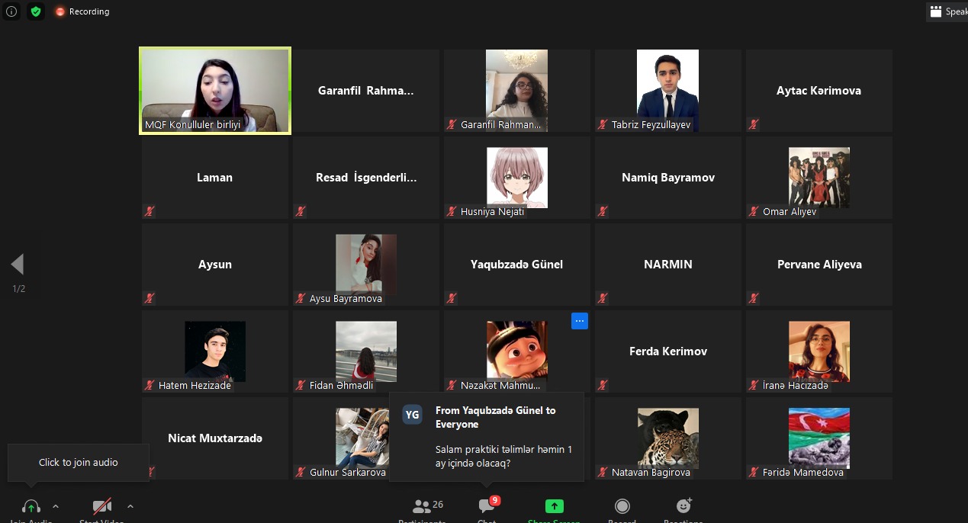Turn on camera with Start Video
This screenshot has width=968, height=523.
coord(101,508)
